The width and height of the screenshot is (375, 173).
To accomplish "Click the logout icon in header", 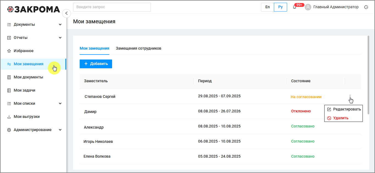I will [x=366, y=7].
